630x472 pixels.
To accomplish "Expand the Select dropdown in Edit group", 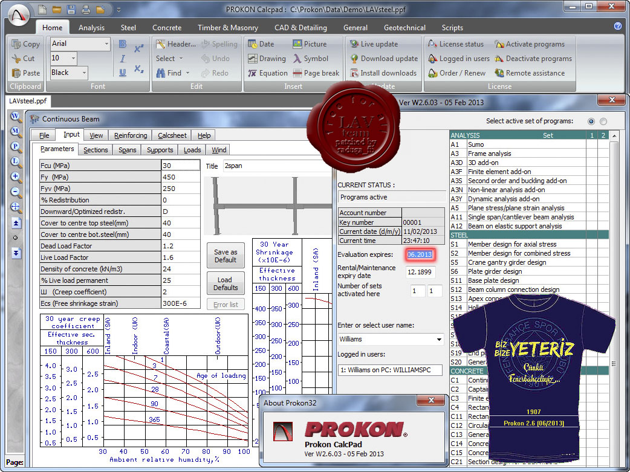I will (169, 59).
